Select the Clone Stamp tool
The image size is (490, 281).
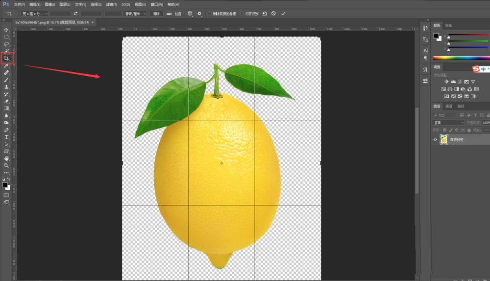coord(6,87)
